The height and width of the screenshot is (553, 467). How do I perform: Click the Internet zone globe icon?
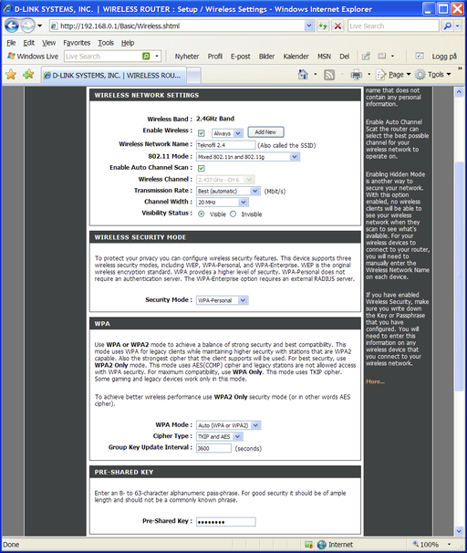(321, 545)
